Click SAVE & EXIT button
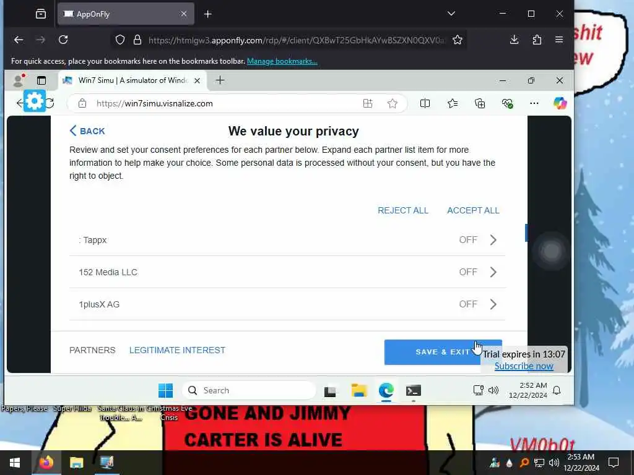This screenshot has width=634, height=475. pos(443,352)
